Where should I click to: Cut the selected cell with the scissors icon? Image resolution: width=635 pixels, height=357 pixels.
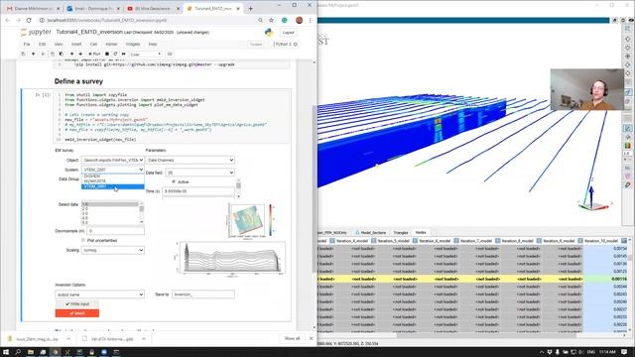[43, 54]
